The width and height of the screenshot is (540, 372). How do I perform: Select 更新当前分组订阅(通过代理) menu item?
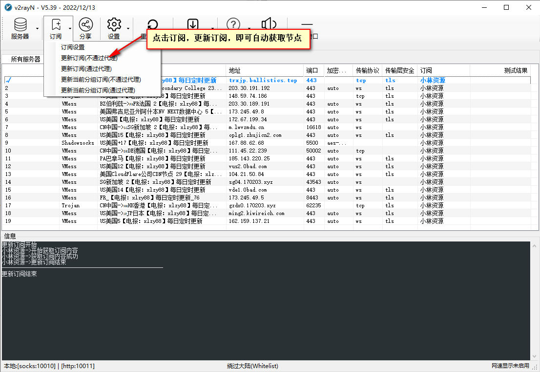[x=98, y=90]
